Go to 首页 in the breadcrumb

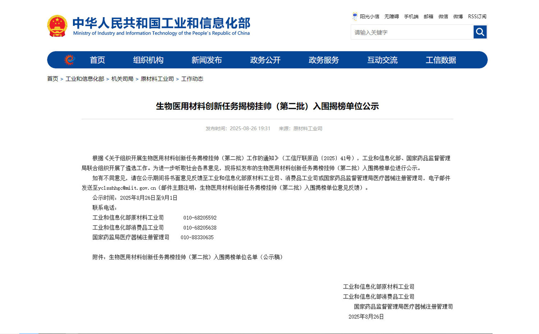[x=52, y=79]
